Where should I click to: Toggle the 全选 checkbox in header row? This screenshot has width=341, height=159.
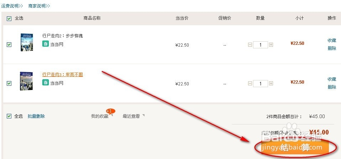pos(9,18)
